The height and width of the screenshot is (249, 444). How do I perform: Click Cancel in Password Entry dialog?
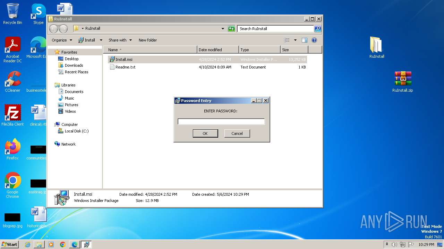[x=237, y=133]
